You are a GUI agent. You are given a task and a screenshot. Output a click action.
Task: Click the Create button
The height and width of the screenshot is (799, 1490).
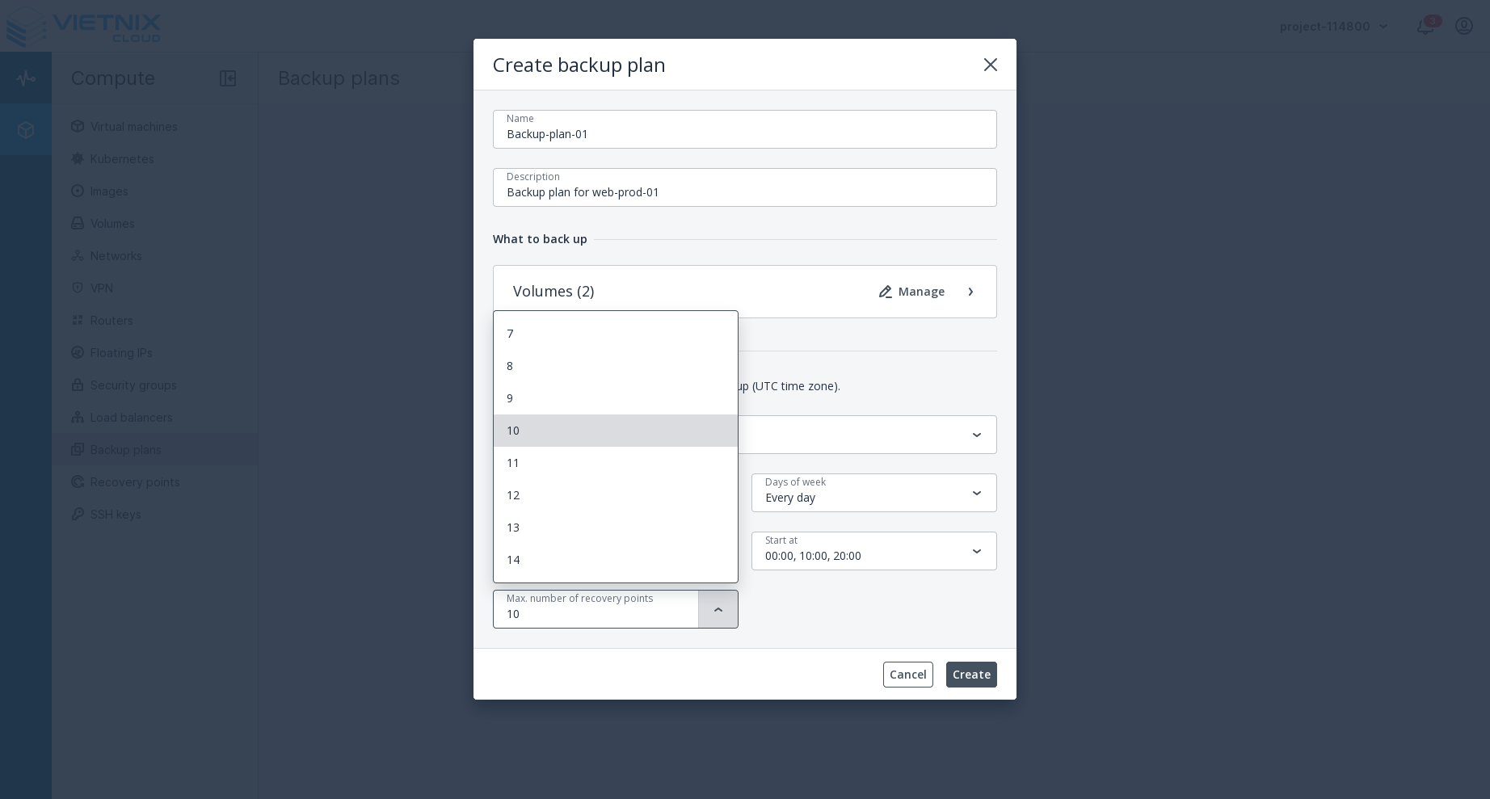tap(970, 675)
